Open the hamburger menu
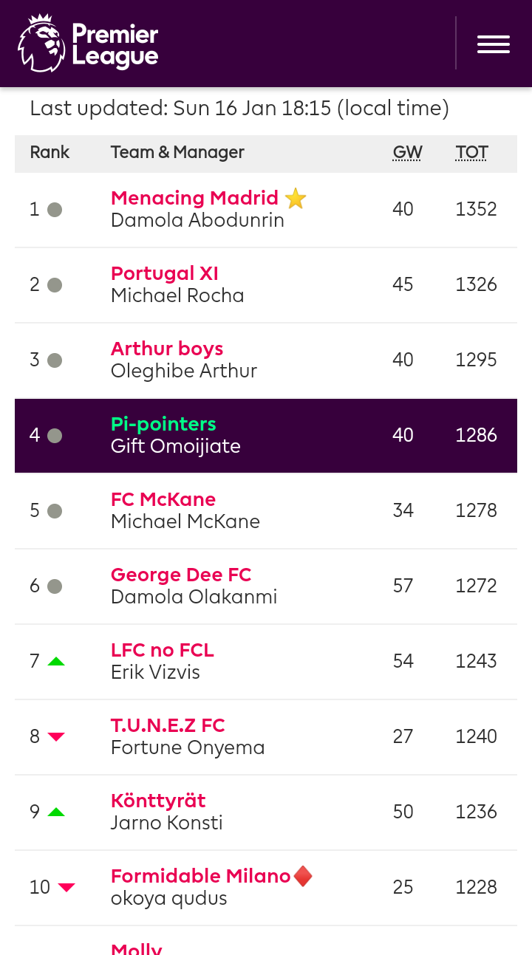 pyautogui.click(x=494, y=44)
